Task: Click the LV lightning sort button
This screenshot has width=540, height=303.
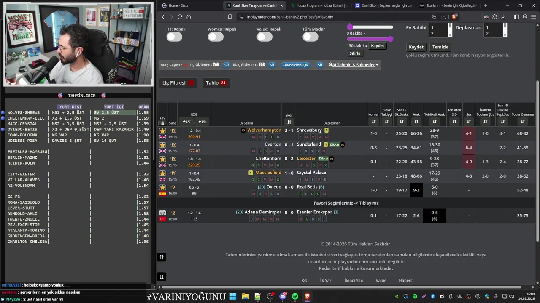Action: [x=186, y=122]
